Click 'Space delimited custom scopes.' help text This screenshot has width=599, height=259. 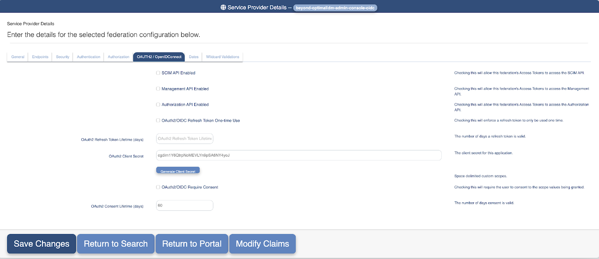coord(481,176)
